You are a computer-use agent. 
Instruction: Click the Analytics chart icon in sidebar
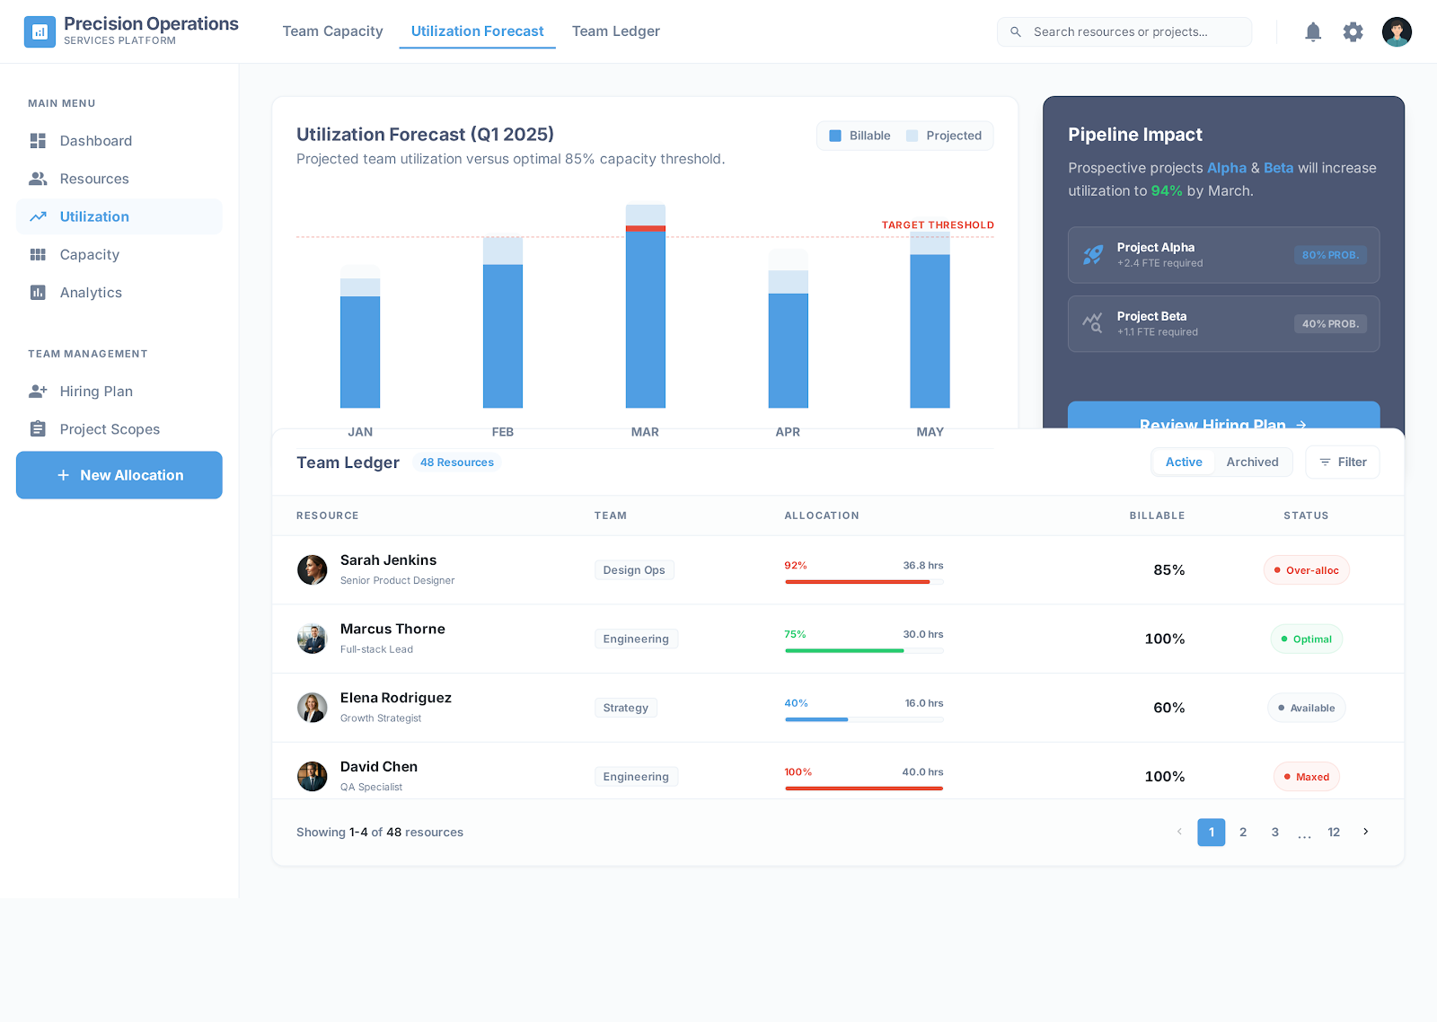click(x=38, y=293)
